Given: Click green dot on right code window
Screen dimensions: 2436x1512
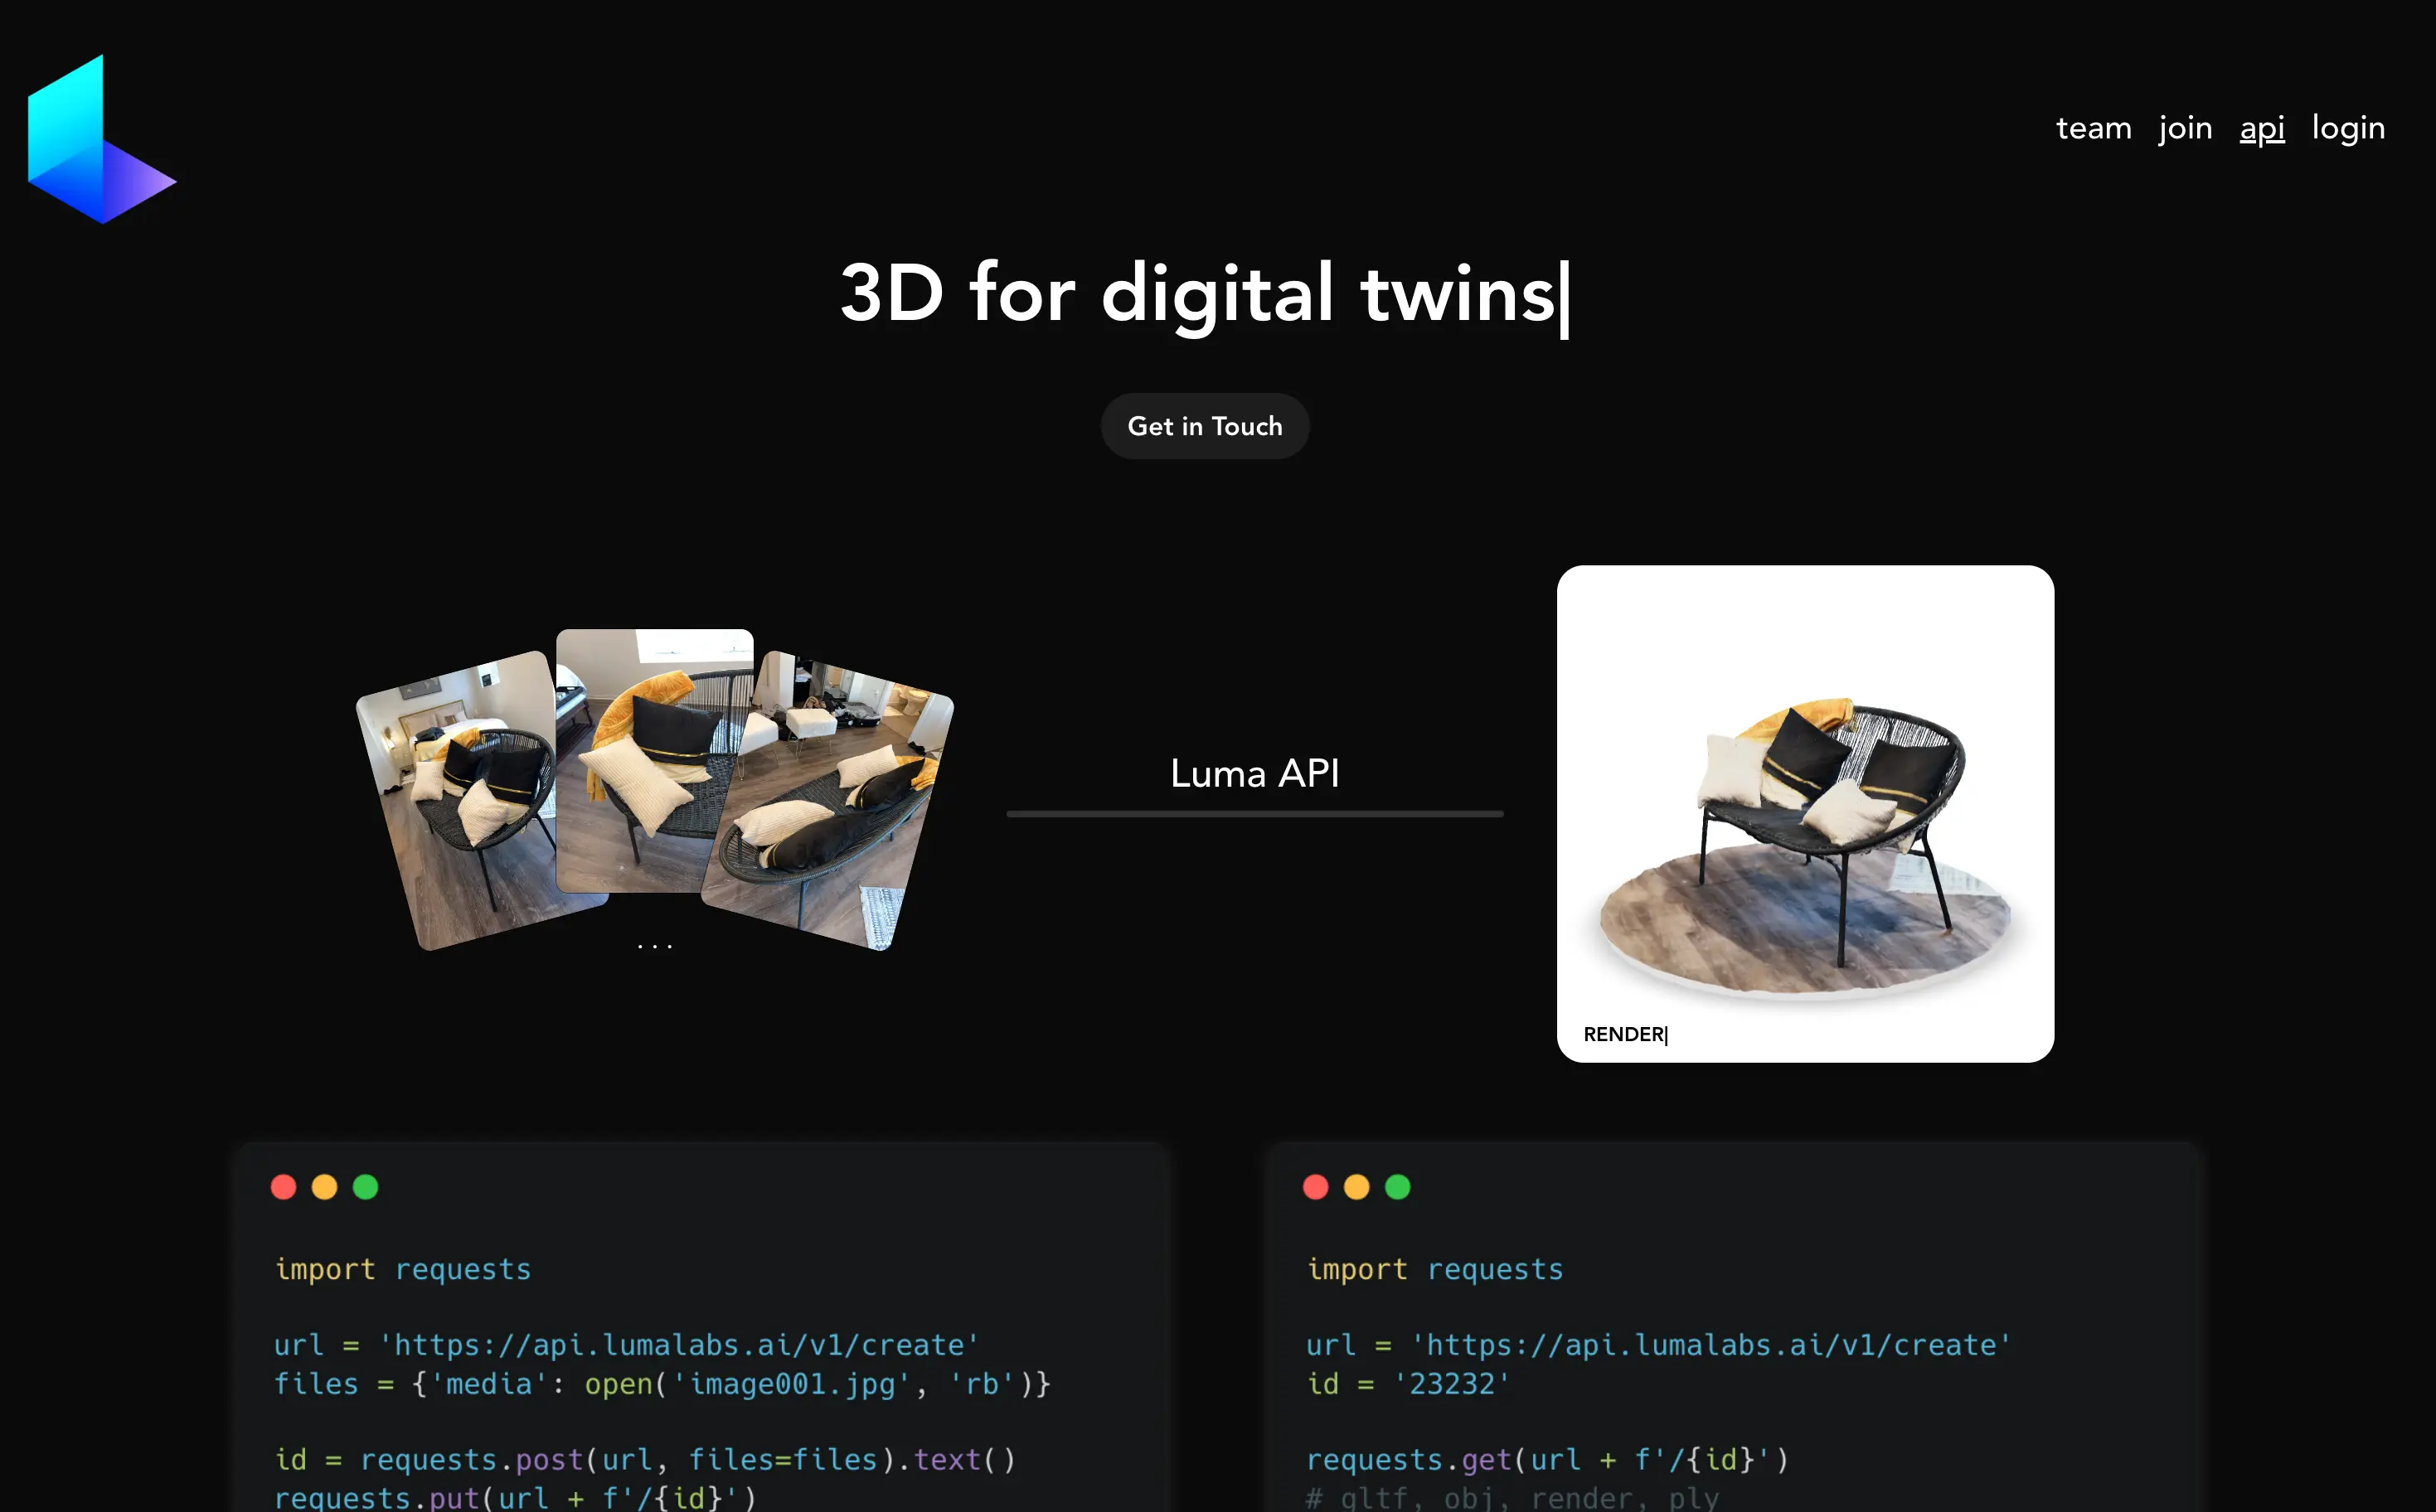Looking at the screenshot, I should (x=1398, y=1187).
